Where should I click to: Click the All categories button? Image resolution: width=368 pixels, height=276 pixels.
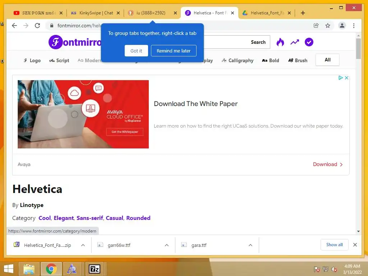[x=327, y=60]
